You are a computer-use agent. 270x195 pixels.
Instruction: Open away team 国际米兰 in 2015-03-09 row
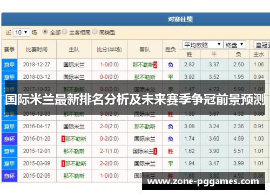pos(145,164)
